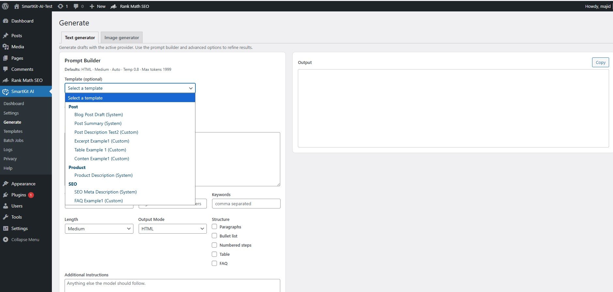Tick the Bullet list checkbox
Image resolution: width=613 pixels, height=292 pixels.
(214, 236)
